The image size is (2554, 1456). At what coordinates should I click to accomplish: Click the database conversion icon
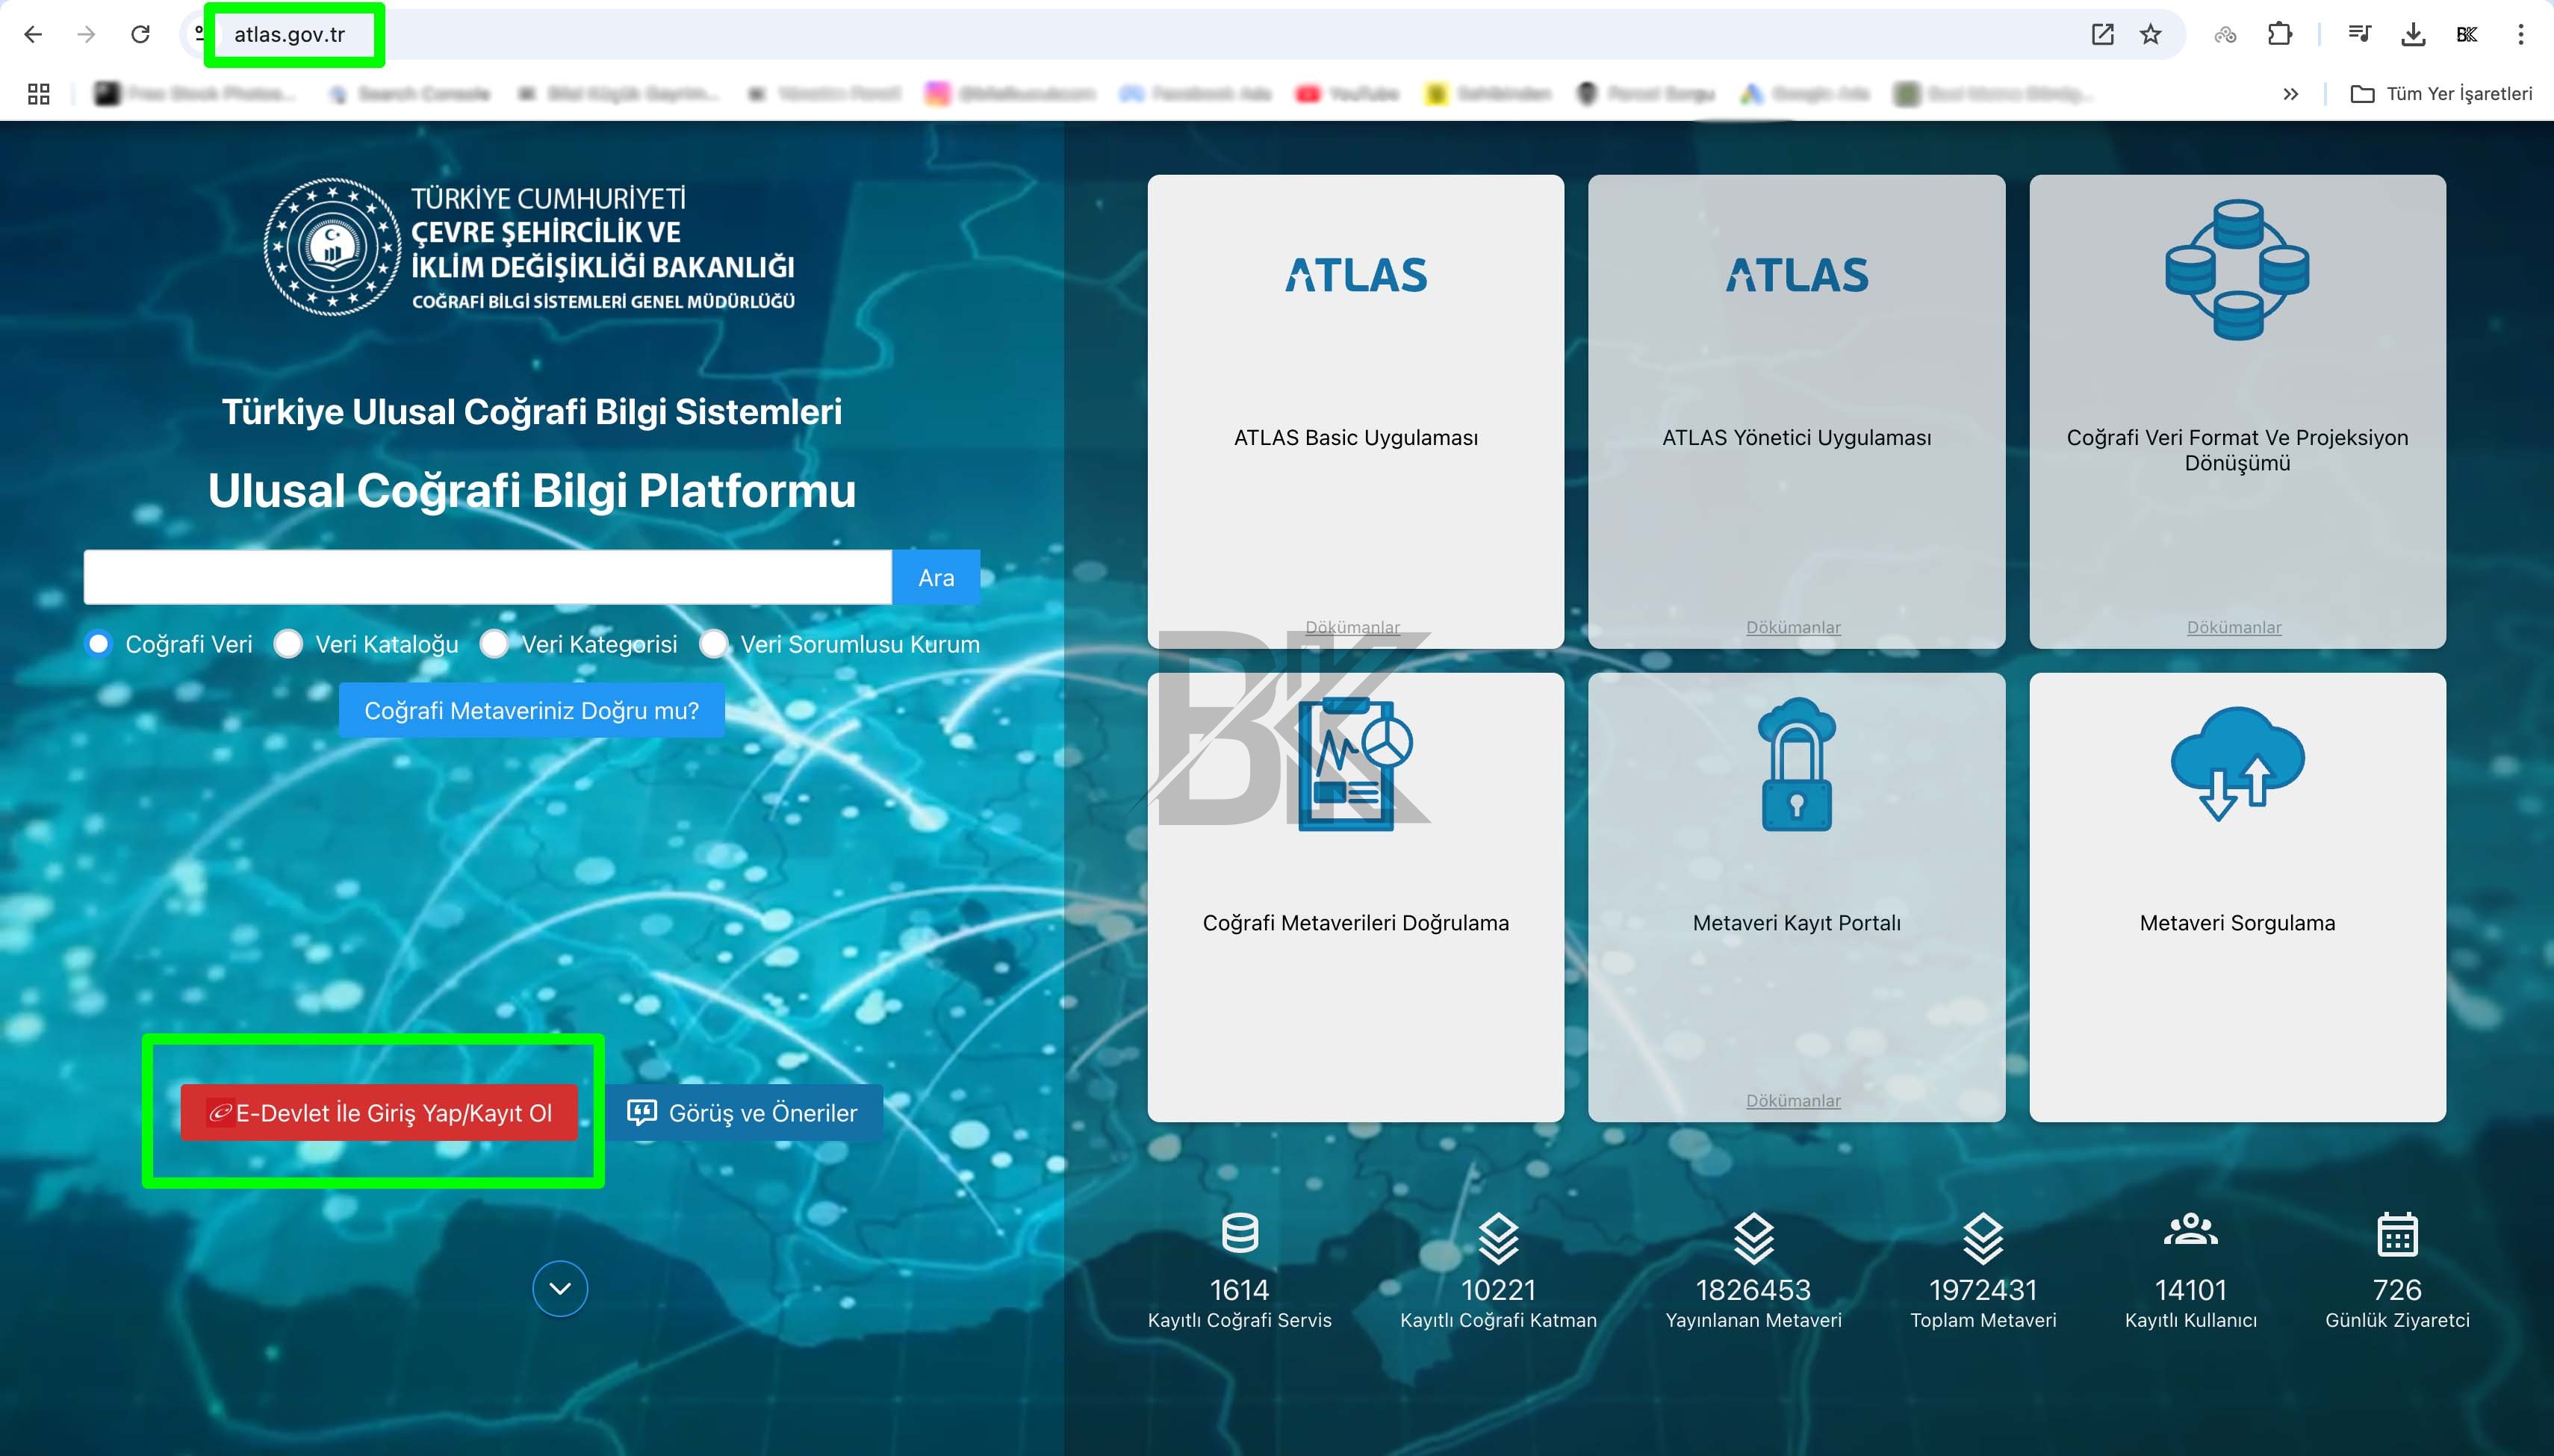click(2237, 270)
